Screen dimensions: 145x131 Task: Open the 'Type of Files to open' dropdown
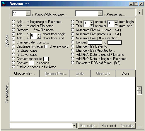[x=28, y=13]
